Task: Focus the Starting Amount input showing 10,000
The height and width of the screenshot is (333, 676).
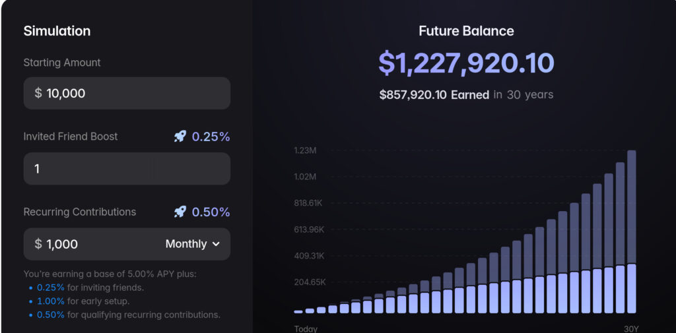Action: [132, 93]
